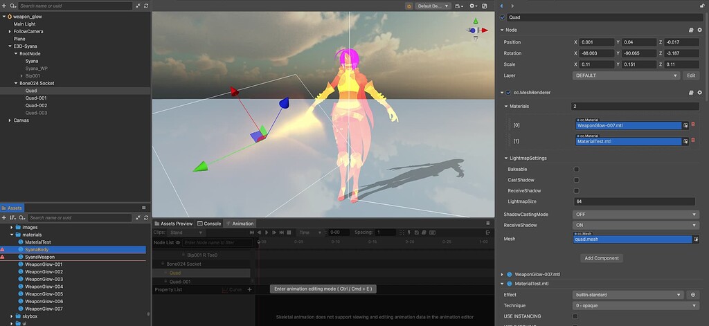Navigate back in inspector history
The image size is (709, 326).
(x=503, y=6)
